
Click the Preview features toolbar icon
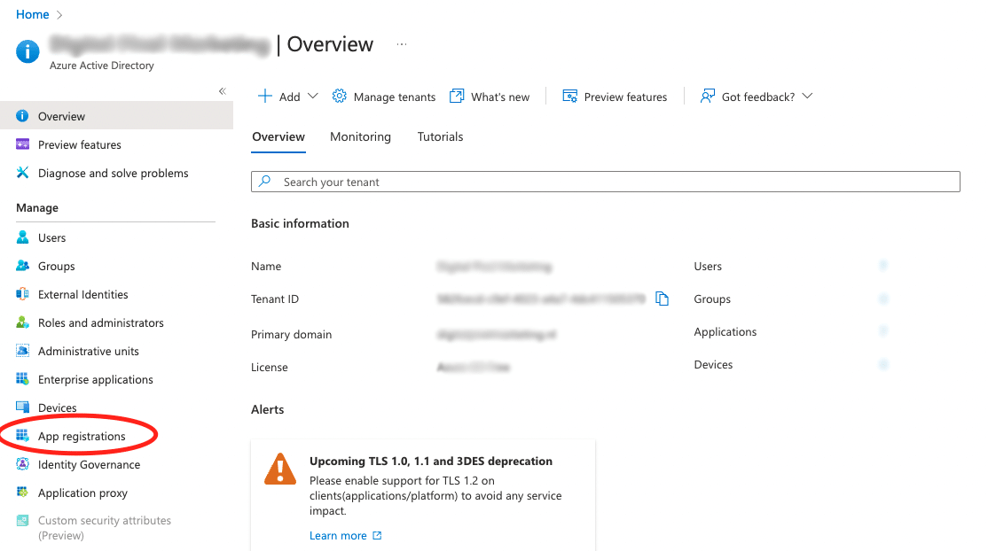click(x=569, y=97)
